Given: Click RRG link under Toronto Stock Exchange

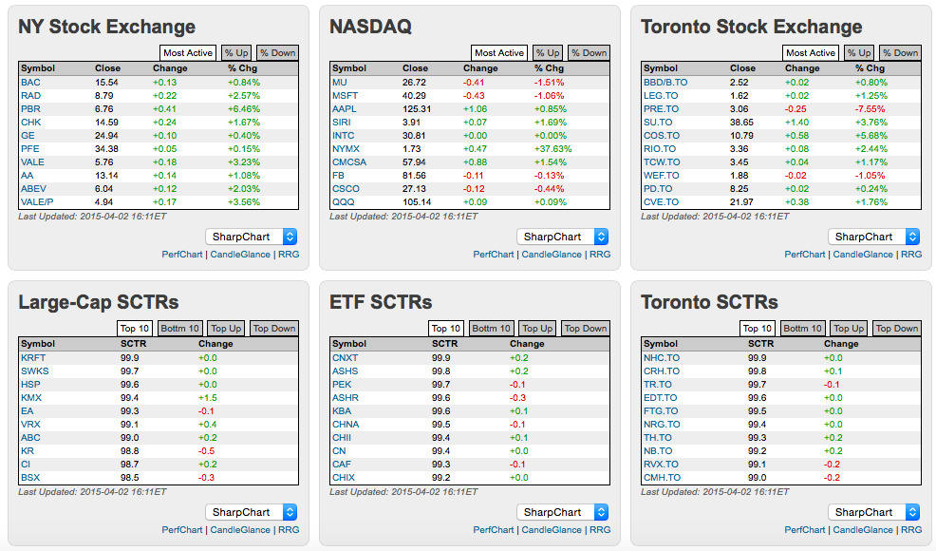Looking at the screenshot, I should 911,255.
